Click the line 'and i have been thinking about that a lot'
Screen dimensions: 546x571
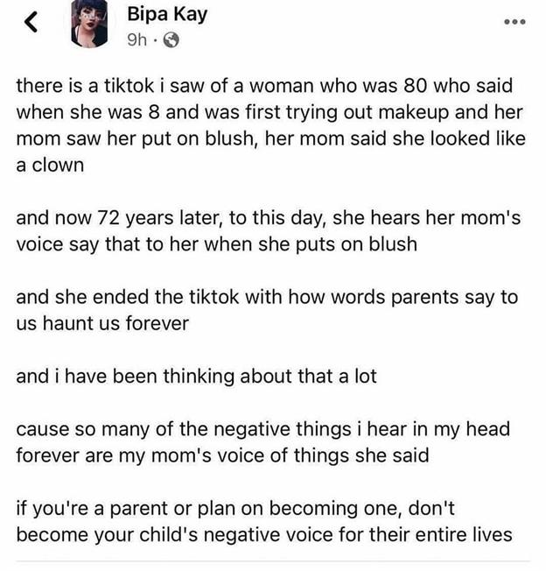(196, 377)
